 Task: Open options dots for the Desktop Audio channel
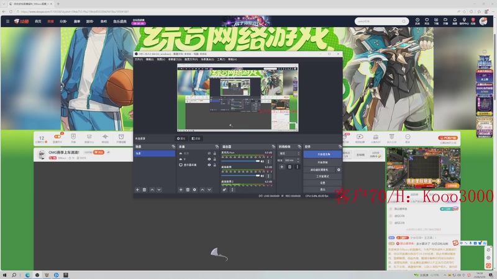268,176
